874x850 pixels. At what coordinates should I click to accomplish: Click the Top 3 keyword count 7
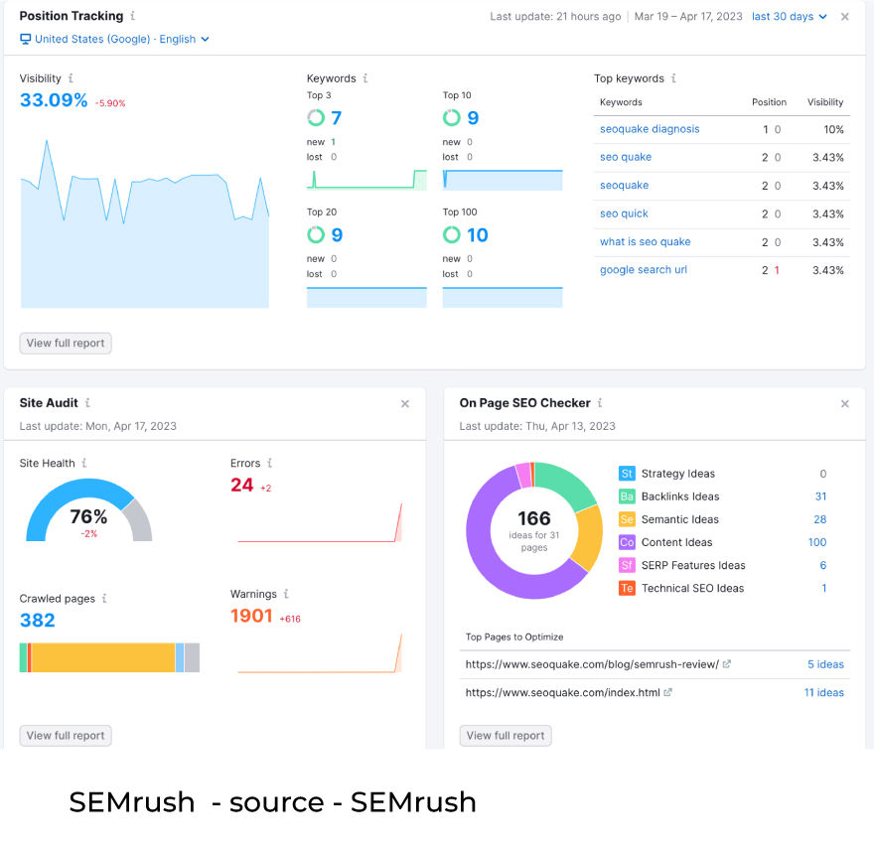click(x=336, y=117)
